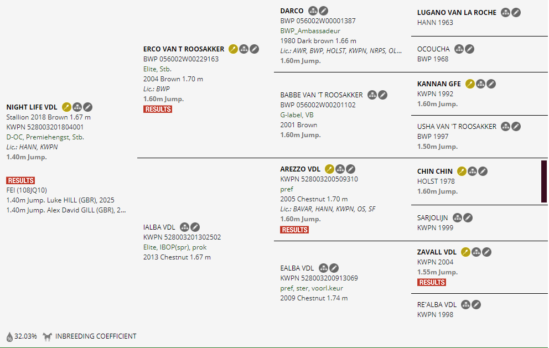Open the Results badge under Night Life VDL
Image resolution: width=549 pixels, height=348 pixels.
tap(20, 180)
